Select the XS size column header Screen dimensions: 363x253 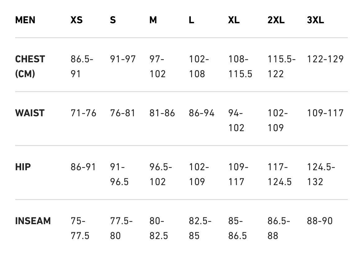pyautogui.click(x=76, y=20)
